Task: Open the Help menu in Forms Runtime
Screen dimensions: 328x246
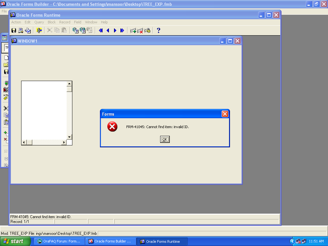Action: (104, 22)
